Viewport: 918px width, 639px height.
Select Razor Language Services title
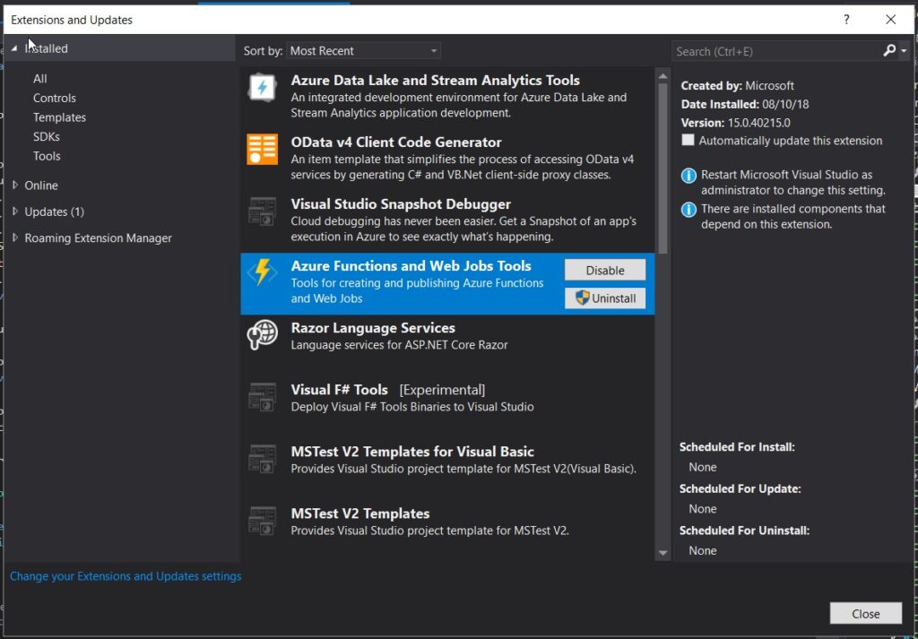pos(373,328)
